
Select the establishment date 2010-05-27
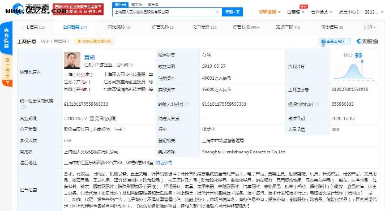tap(213, 66)
